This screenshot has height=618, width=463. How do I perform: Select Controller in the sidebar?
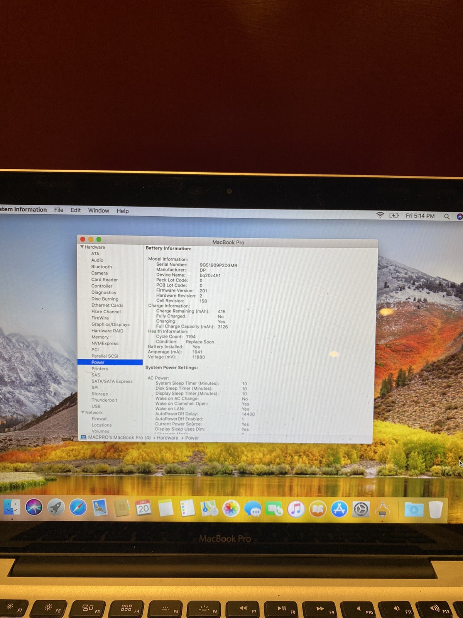[102, 286]
